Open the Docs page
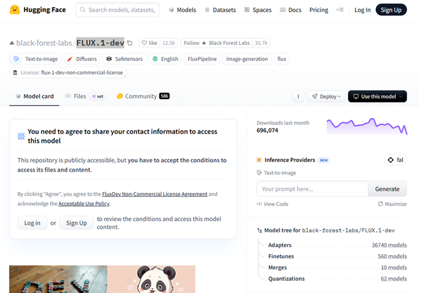The image size is (421, 293). pos(290,10)
